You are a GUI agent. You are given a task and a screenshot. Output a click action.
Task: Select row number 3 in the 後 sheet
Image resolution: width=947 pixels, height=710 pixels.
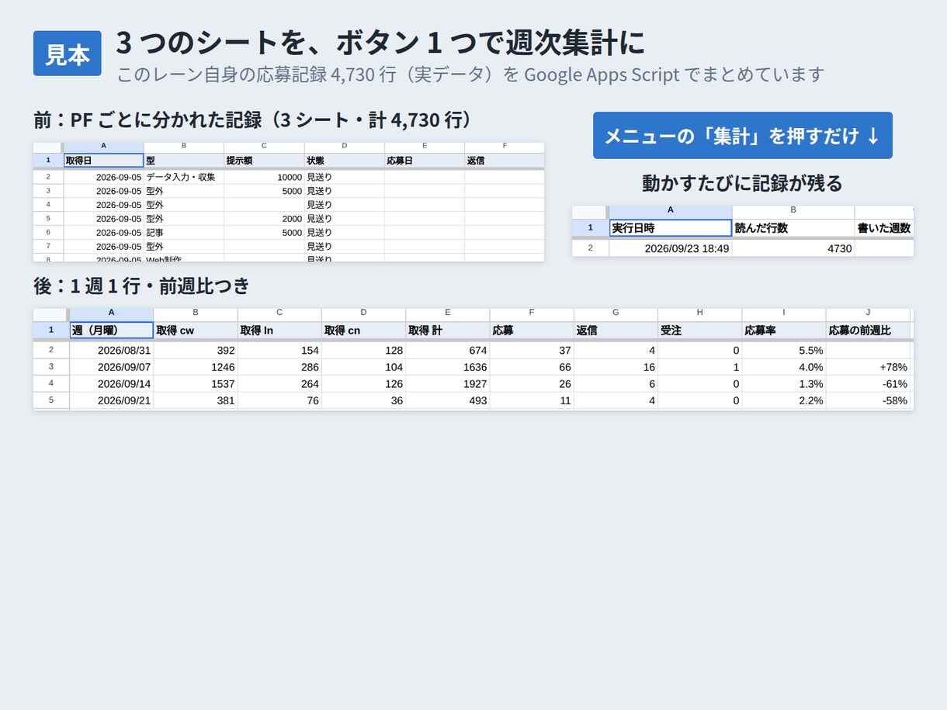tap(51, 367)
